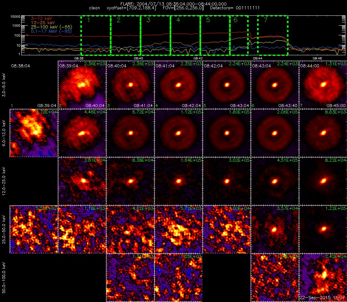Select the 50.0-100.0 keV image labeled 1.05E+03
The width and height of the screenshot is (347, 302).
pos(178,278)
